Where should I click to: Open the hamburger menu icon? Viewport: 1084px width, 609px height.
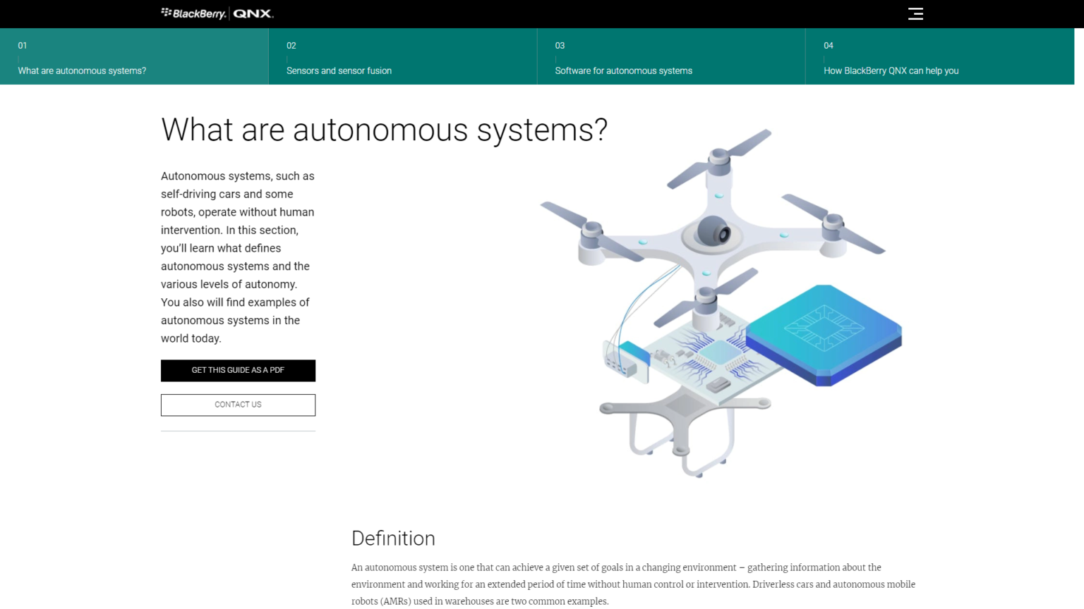(915, 13)
